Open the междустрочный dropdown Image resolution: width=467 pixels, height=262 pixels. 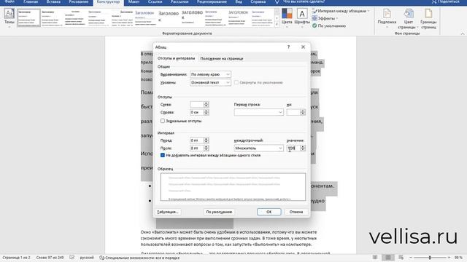tap(258, 148)
